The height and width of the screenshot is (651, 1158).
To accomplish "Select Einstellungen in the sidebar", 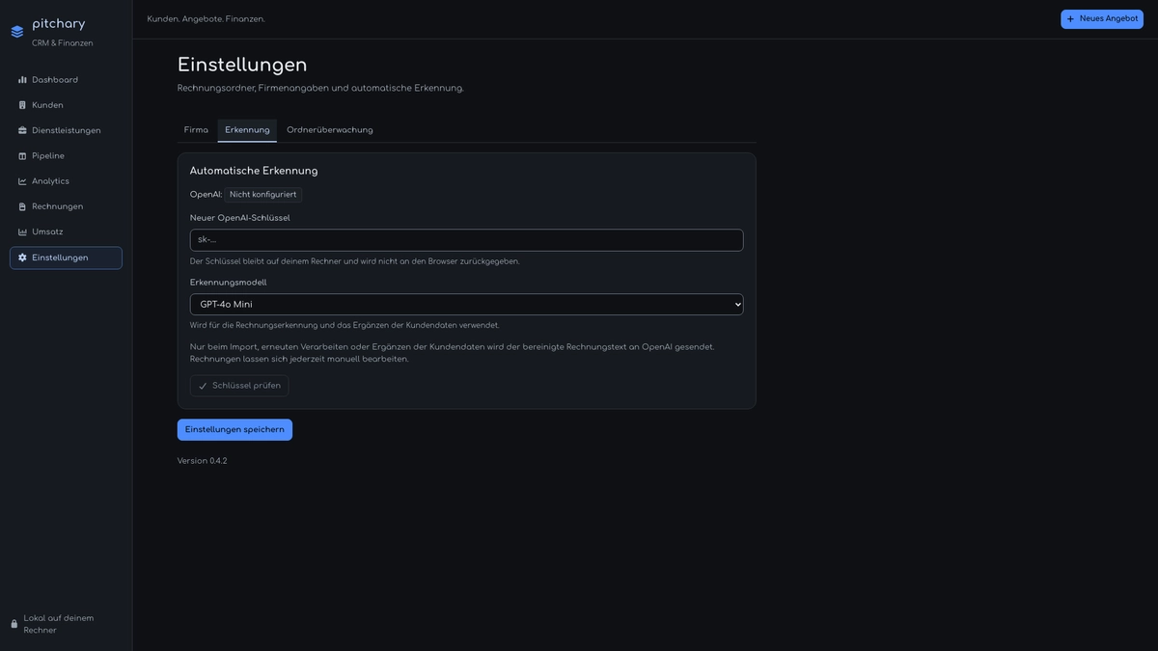I will pos(66,258).
